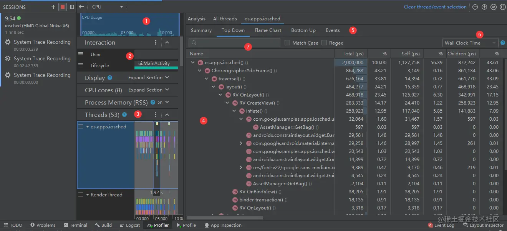Zoom out the timeline
507x231 pixels.
475,7
